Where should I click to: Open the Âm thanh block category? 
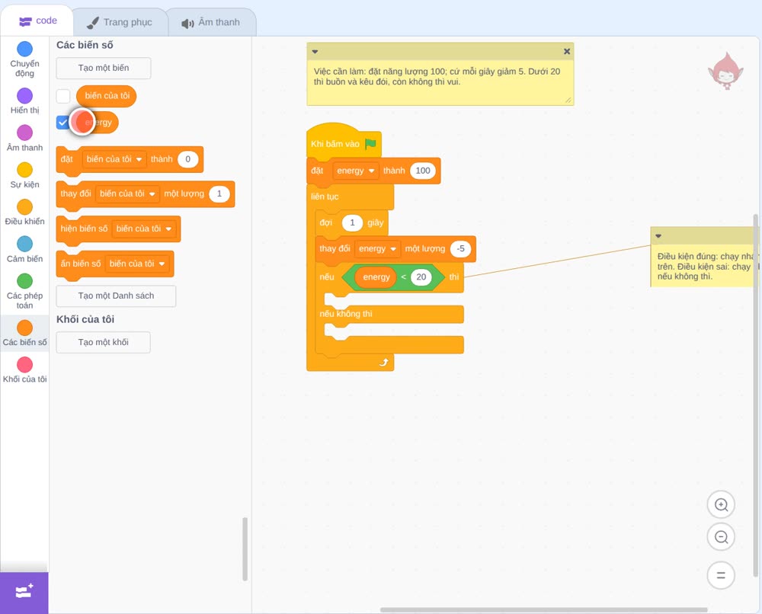coord(24,139)
